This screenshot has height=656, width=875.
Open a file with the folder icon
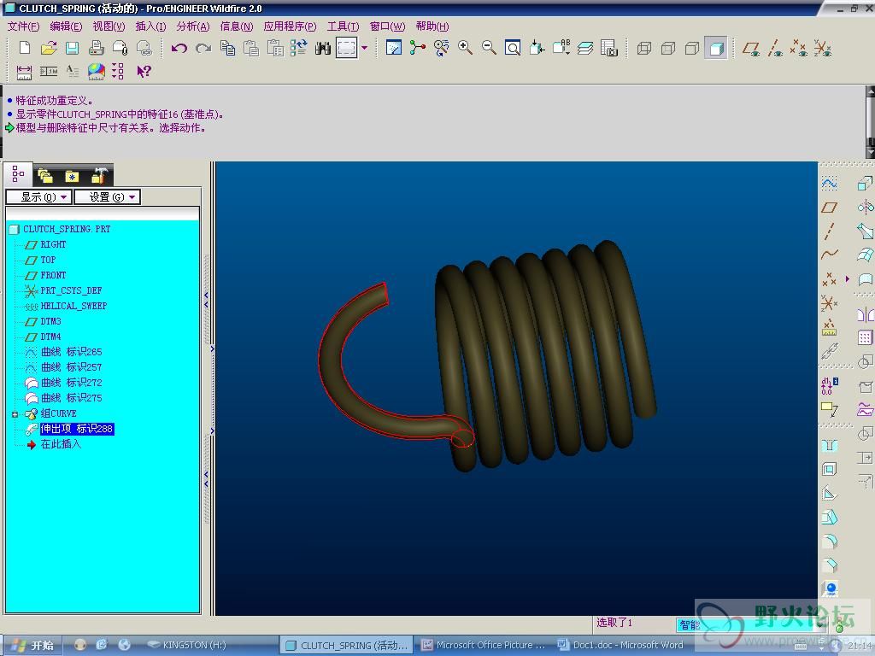point(49,48)
